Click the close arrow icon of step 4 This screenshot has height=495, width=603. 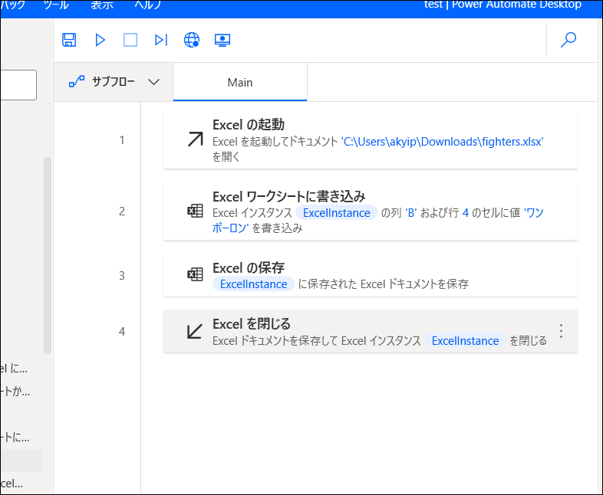[195, 332]
